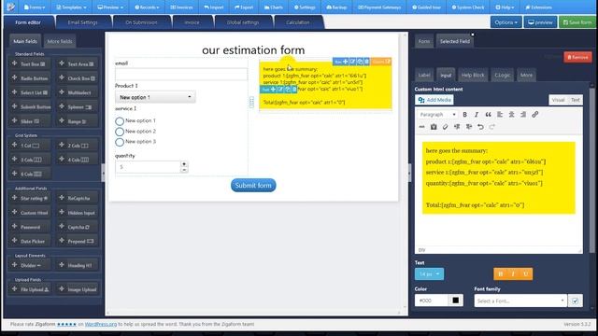This screenshot has height=336, width=598.
Task: Add a Radio Button field
Action: tap(30, 78)
